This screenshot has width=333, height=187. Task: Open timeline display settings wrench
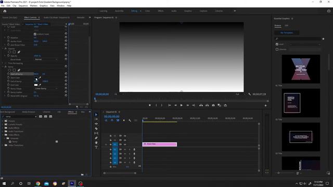point(130,121)
